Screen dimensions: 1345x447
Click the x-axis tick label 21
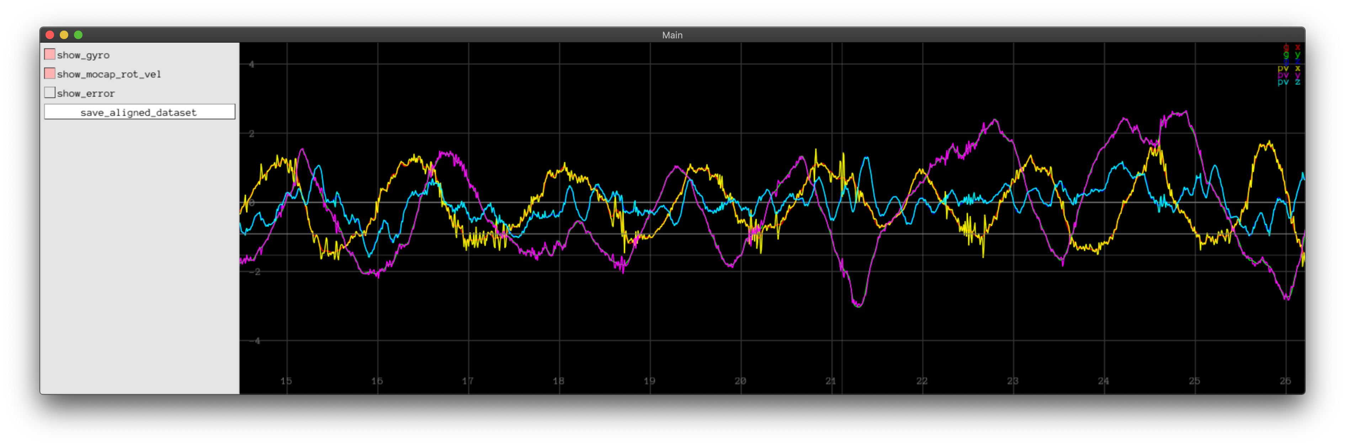tap(831, 381)
